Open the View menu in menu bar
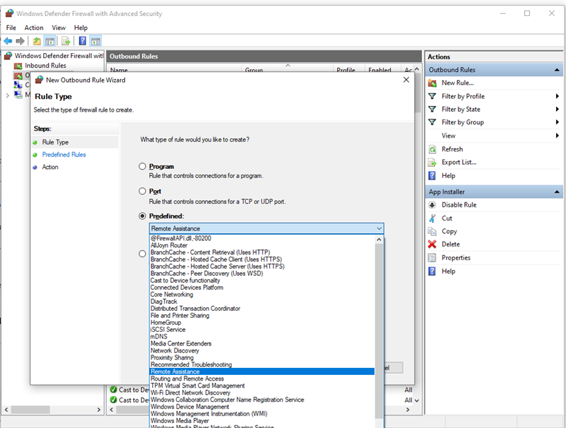Image resolution: width=566 pixels, height=428 pixels. point(59,28)
